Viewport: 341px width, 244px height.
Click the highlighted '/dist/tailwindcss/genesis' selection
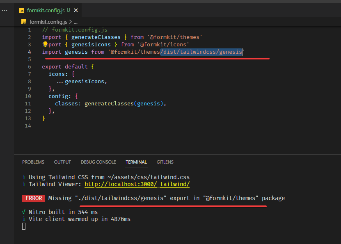tap(201, 52)
